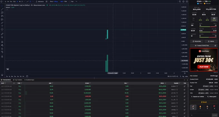Open the Alerts button
Image resolution: width=219 pixels, height=117 pixels.
tap(211, 41)
